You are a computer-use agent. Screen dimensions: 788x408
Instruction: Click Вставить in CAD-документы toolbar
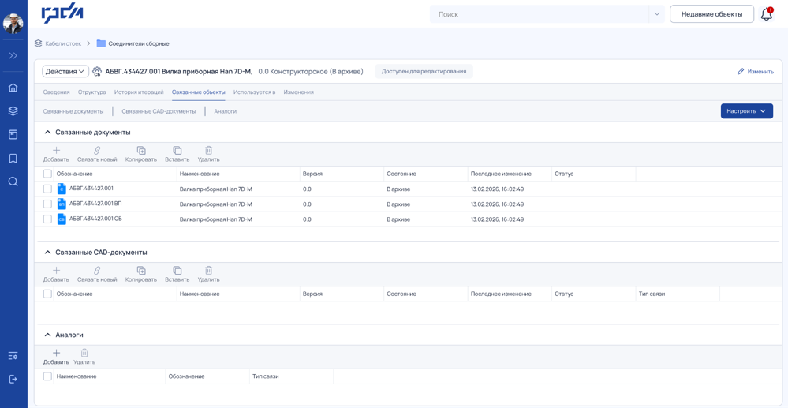pyautogui.click(x=177, y=274)
